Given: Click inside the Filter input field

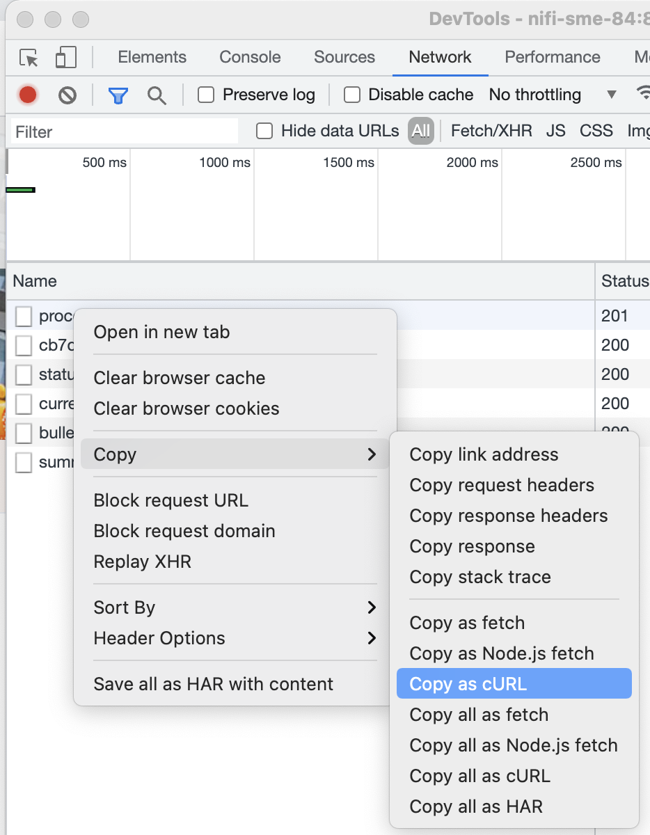Looking at the screenshot, I should pos(124,130).
